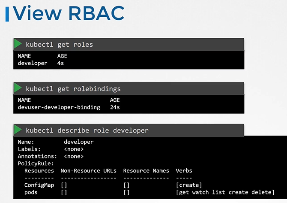The height and width of the screenshot is (203, 287).
Task: Select the devuser-developer-binding entry
Action: (59, 107)
